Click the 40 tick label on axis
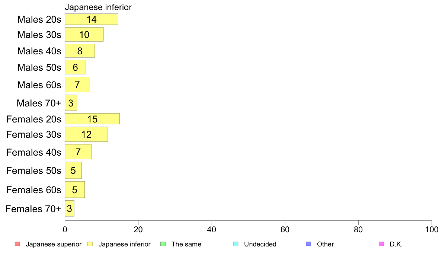442x274 pixels. tap(212, 229)
